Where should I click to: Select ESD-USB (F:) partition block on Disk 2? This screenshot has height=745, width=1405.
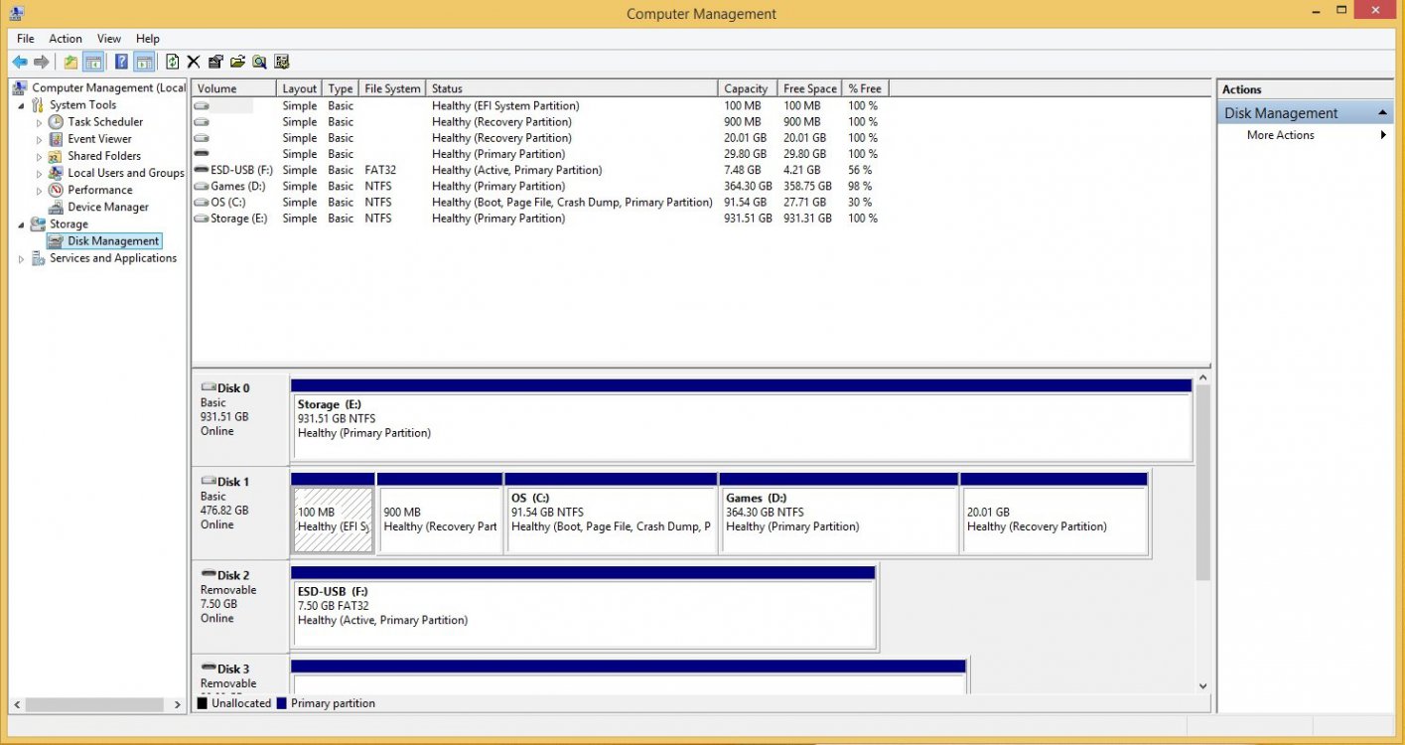[x=583, y=614]
